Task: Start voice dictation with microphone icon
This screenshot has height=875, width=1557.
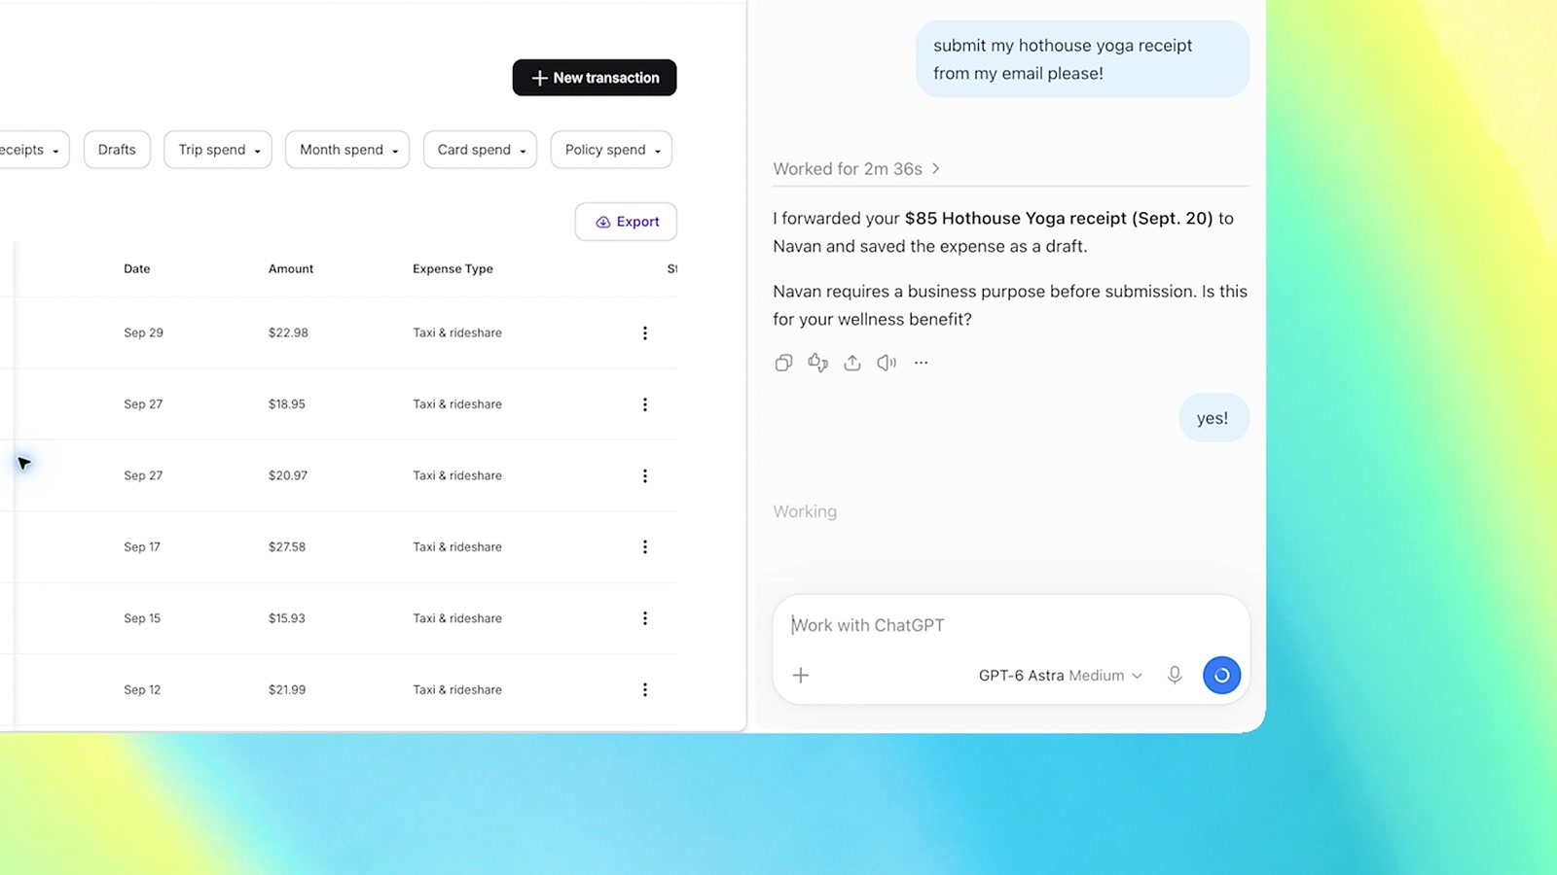Action: [1175, 675]
